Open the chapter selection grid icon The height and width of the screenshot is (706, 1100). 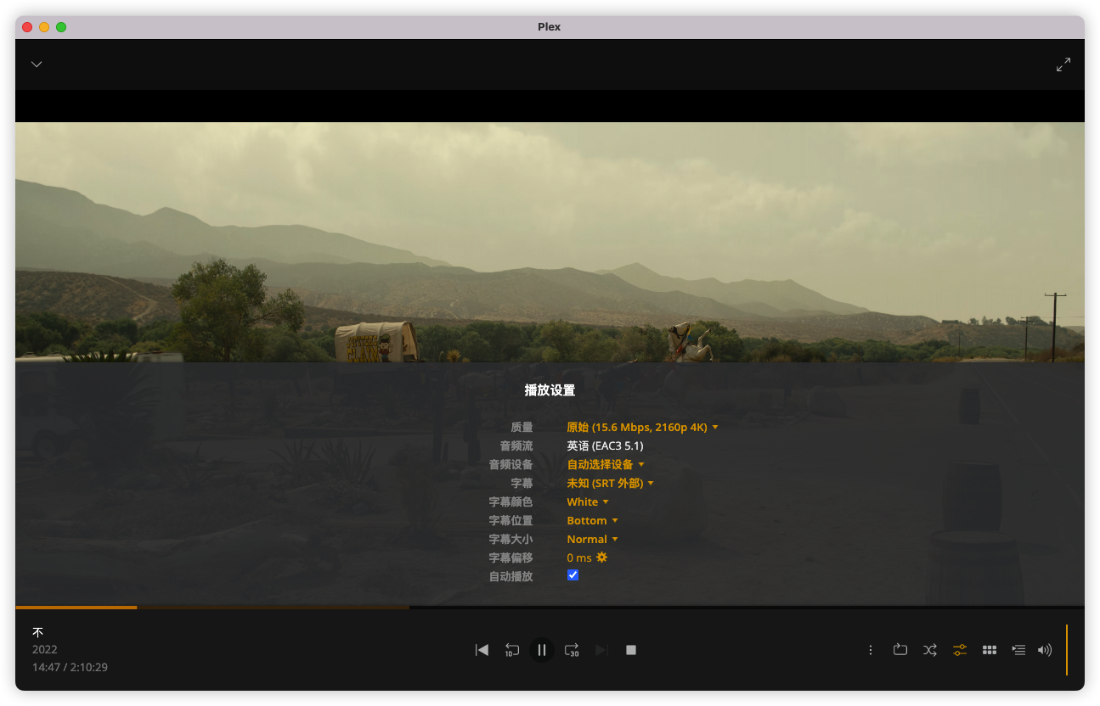coord(990,650)
